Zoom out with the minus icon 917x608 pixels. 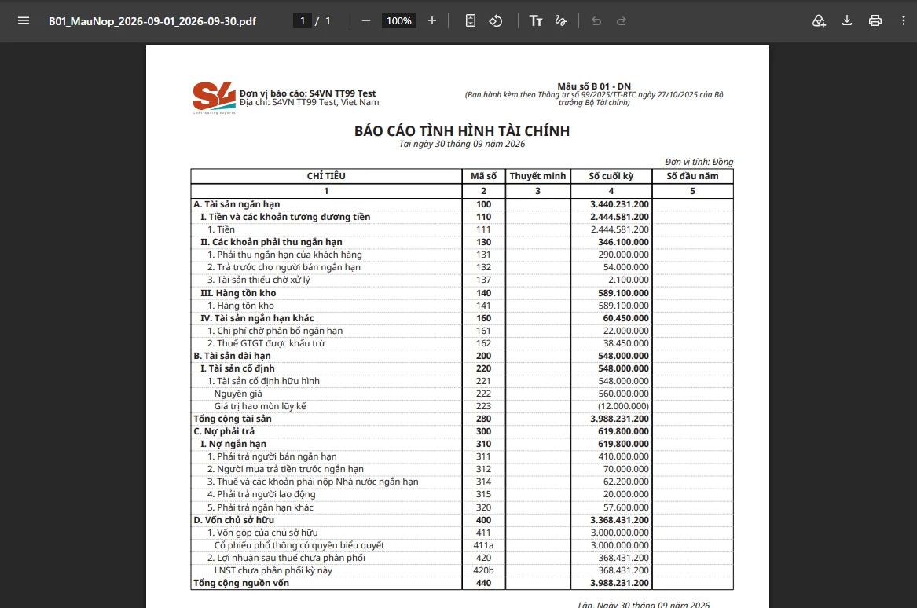click(366, 21)
